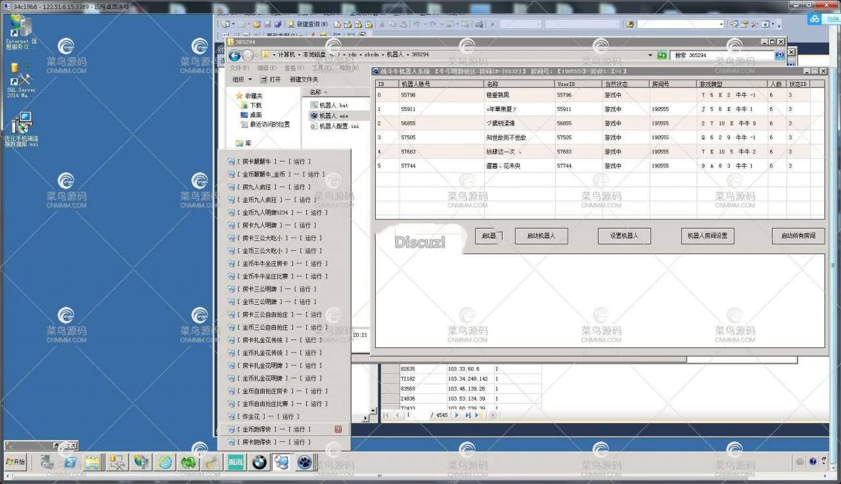The height and width of the screenshot is (484, 841).
Task: Click the BMW logo taskbar icon
Action: (260, 462)
